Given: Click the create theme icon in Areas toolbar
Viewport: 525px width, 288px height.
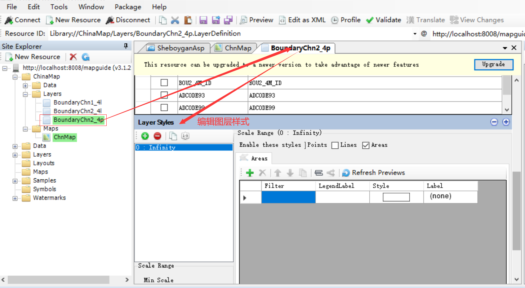Looking at the screenshot, I should 319,173.
